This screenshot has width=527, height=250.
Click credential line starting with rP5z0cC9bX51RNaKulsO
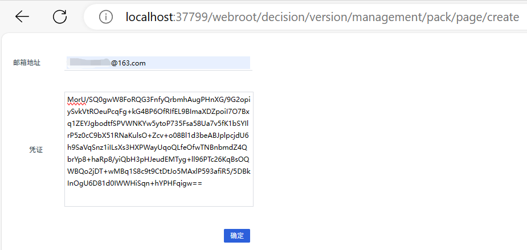pos(158,136)
